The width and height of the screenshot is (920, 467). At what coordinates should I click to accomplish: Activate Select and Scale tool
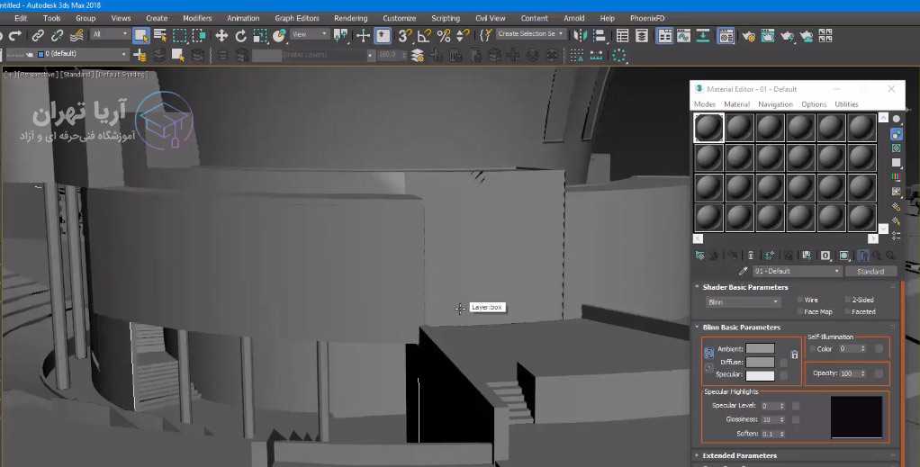click(260, 36)
